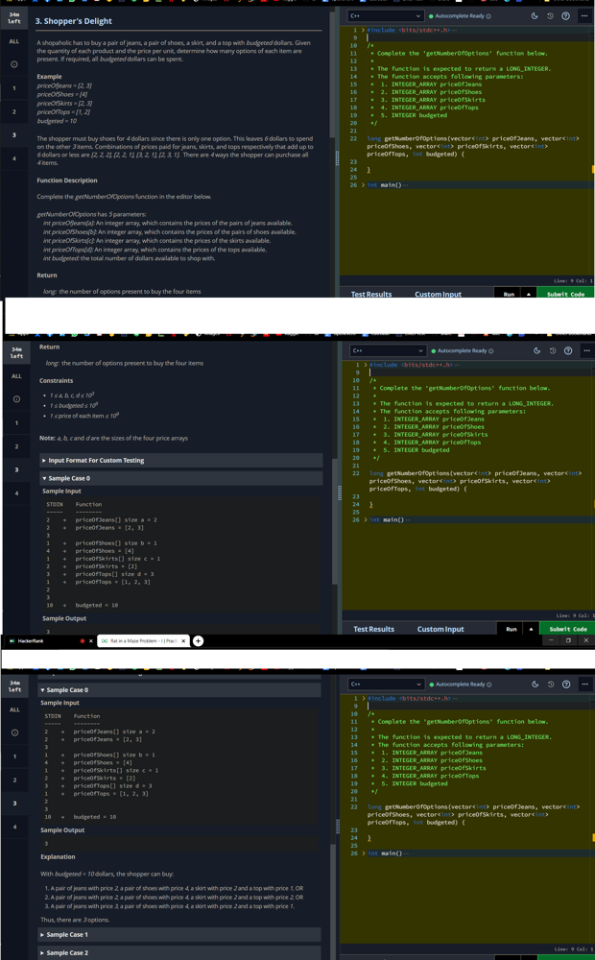Click '3. Shopper's Delight' problem title
Viewport: 595px width, 960px height.
point(74,21)
